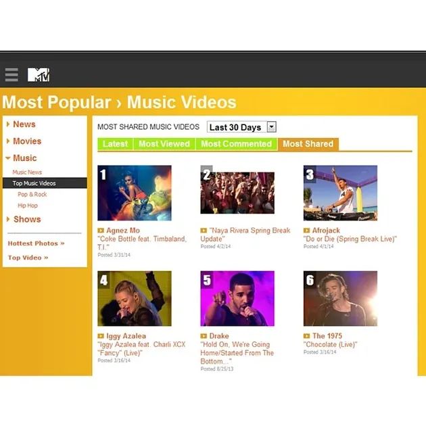Play the number 4 Iggy Azalea thumbnail

click(135, 298)
